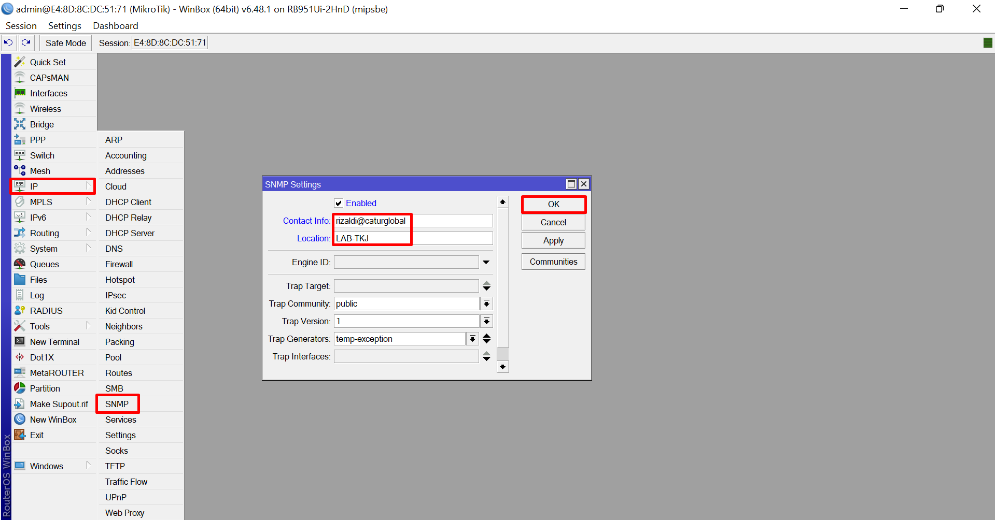Click the Exit door icon
The width and height of the screenshot is (995, 520).
tap(20, 435)
